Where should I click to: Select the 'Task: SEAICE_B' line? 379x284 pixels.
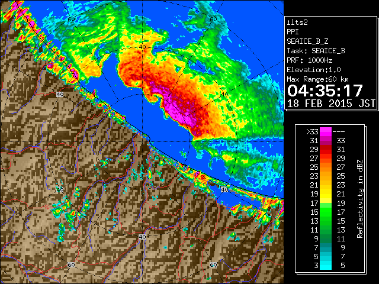point(316,51)
